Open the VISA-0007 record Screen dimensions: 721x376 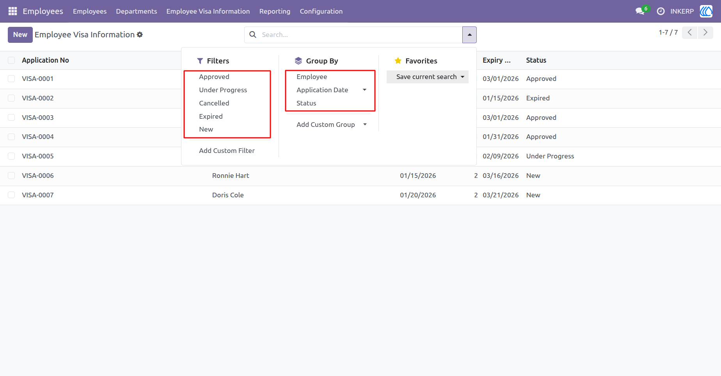pyautogui.click(x=38, y=195)
